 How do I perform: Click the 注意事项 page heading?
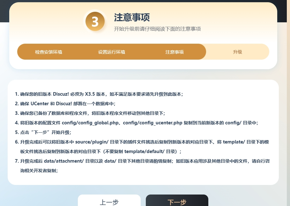132,18
